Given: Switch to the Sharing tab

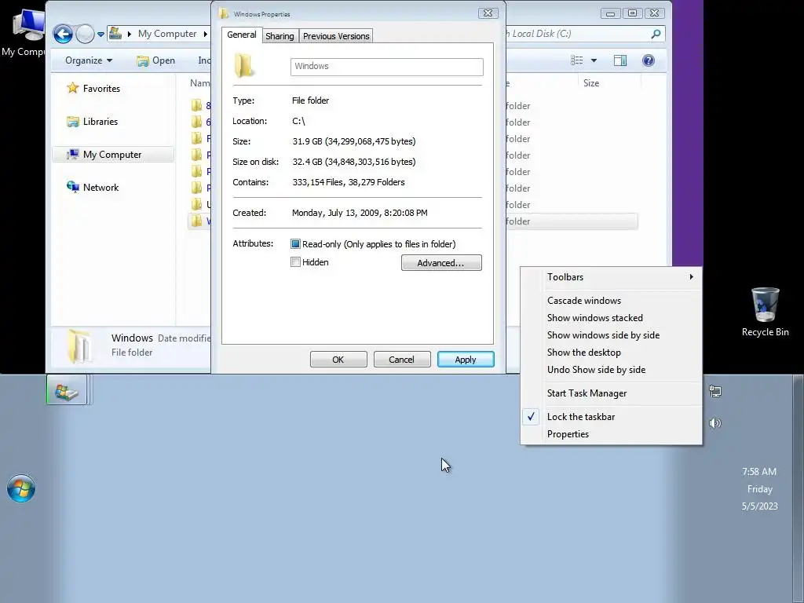Looking at the screenshot, I should [x=280, y=36].
